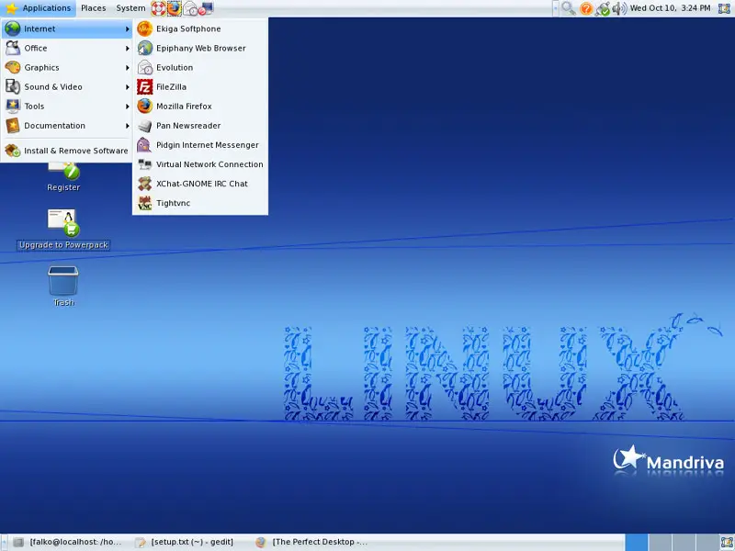Click the icon at top panel's far right
735x551 pixels.
click(725, 8)
